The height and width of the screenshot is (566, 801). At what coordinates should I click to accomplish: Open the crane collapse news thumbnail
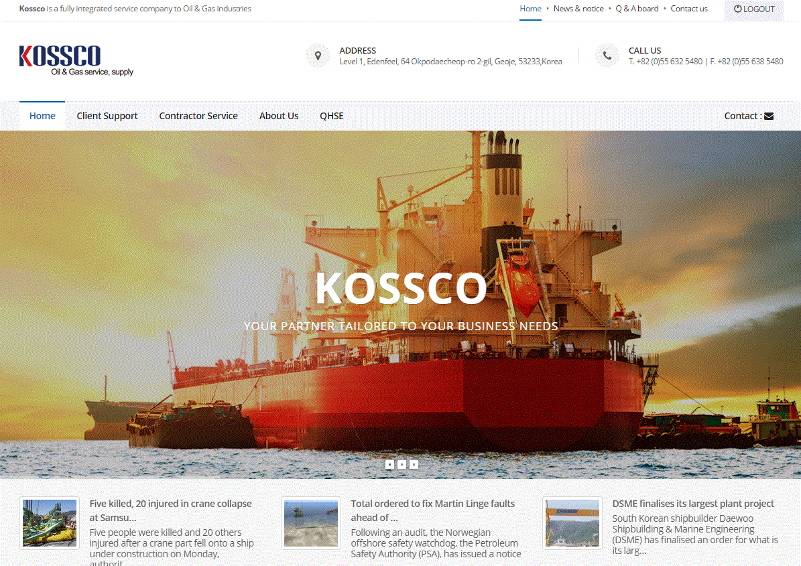50,523
